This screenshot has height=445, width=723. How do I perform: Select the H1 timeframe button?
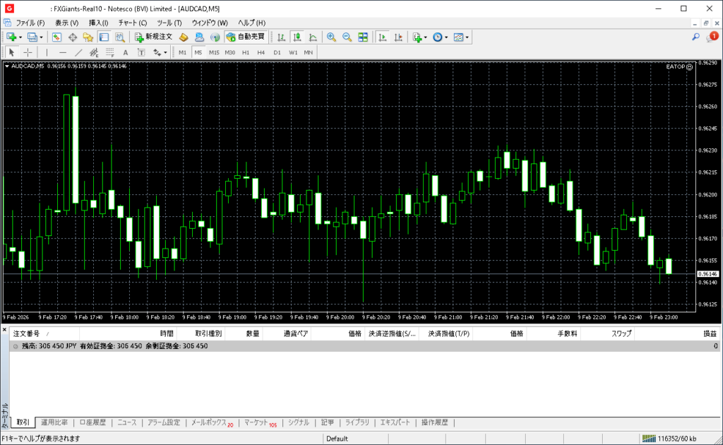[x=246, y=52]
